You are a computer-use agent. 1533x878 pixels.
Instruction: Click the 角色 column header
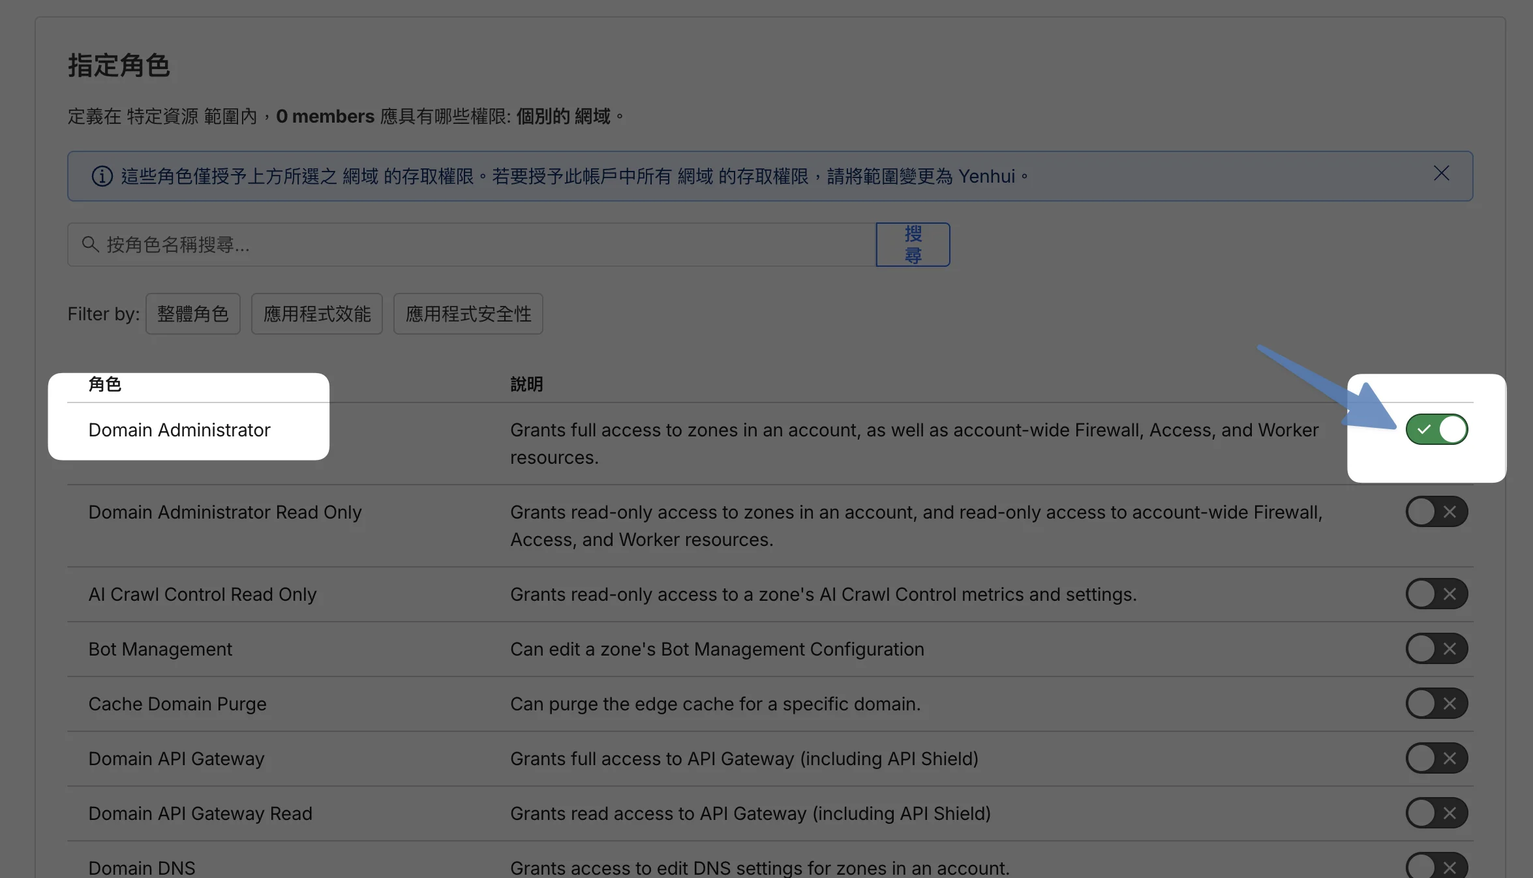click(104, 384)
